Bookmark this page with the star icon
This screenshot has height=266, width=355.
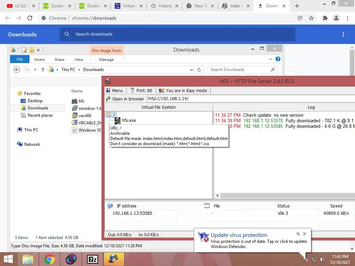point(311,18)
